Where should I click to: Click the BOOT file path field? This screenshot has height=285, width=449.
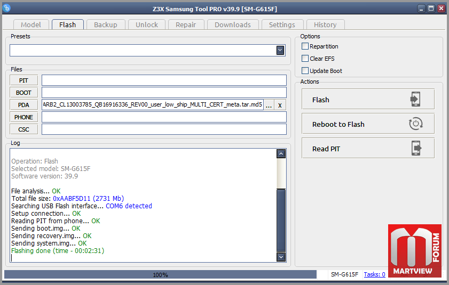click(164, 93)
